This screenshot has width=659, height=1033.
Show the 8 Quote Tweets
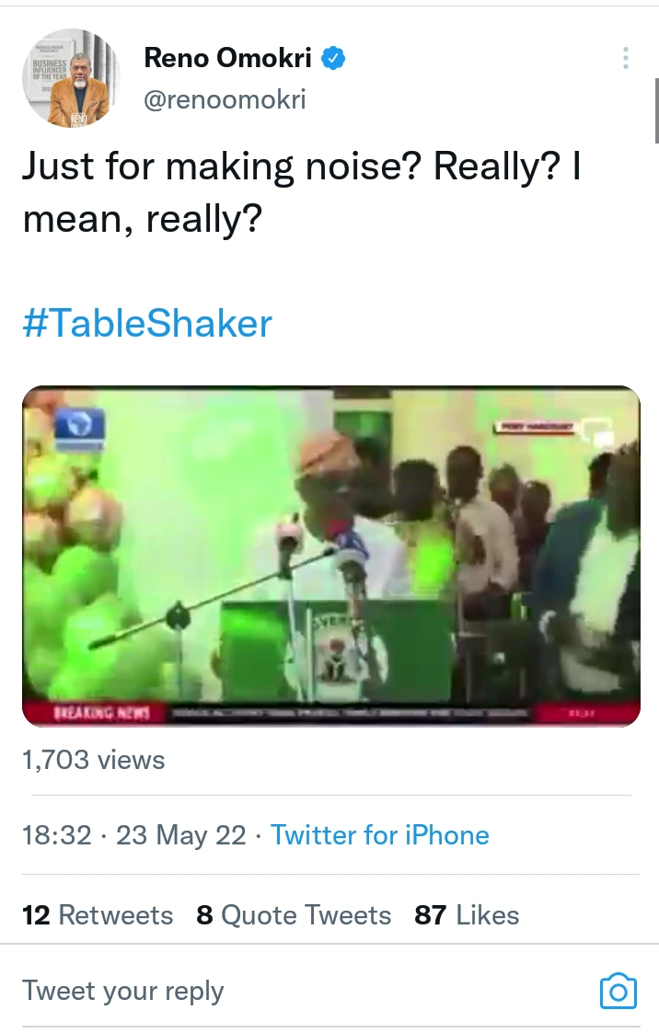pos(294,915)
